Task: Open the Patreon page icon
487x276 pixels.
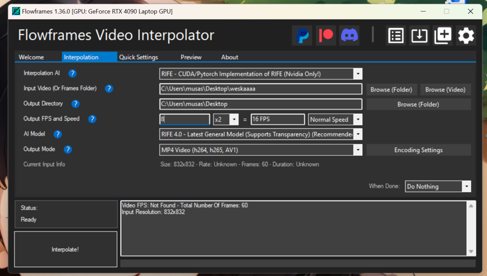Action: (x=326, y=35)
